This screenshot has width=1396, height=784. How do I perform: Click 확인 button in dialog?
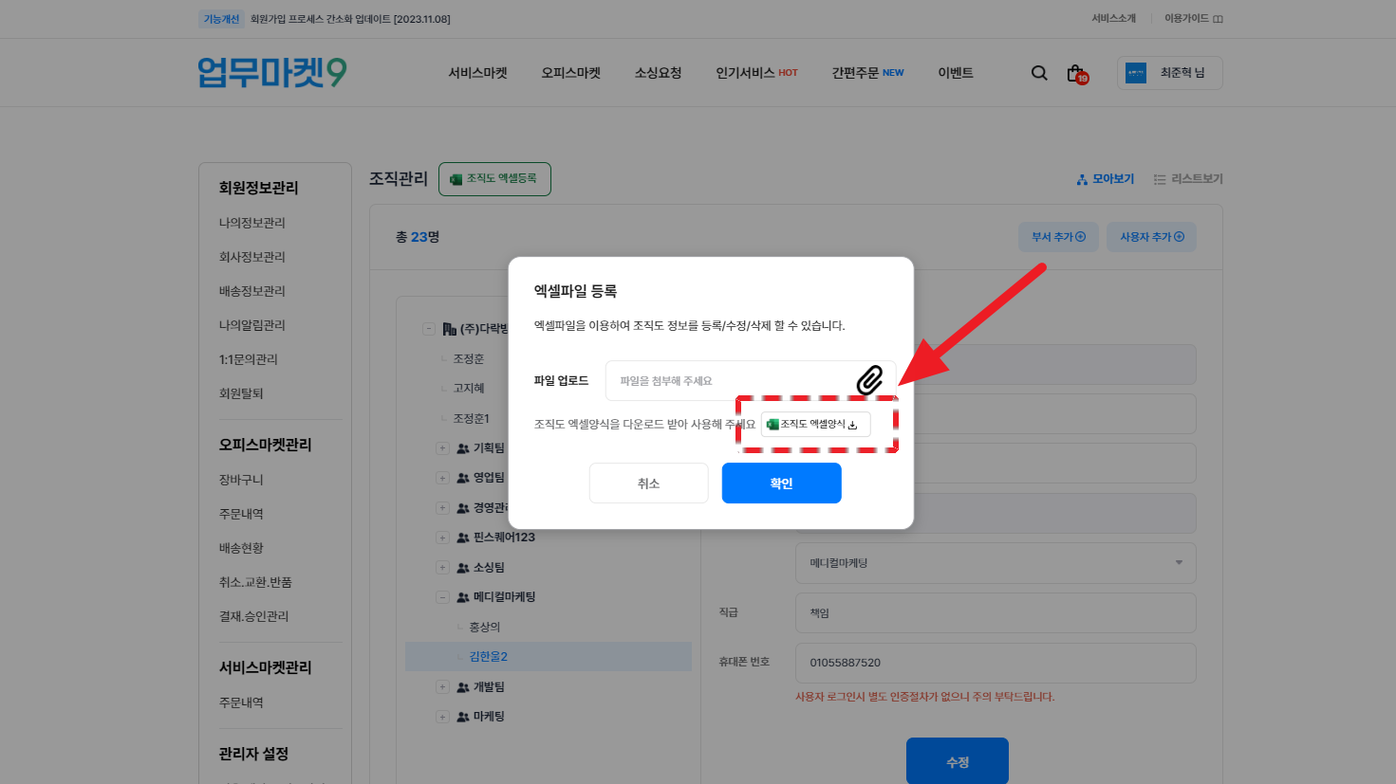[781, 483]
